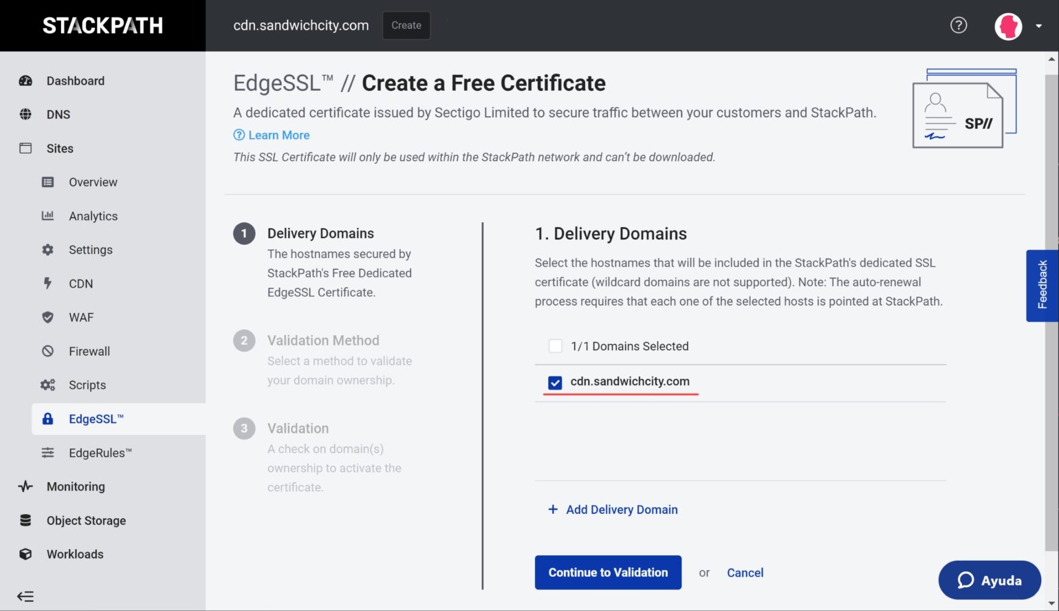This screenshot has height=611, width=1059.
Task: Click the StackPath logo
Action: [x=102, y=25]
